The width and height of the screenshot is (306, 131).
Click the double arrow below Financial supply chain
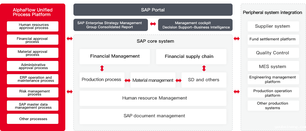pyautogui.click(x=204, y=68)
